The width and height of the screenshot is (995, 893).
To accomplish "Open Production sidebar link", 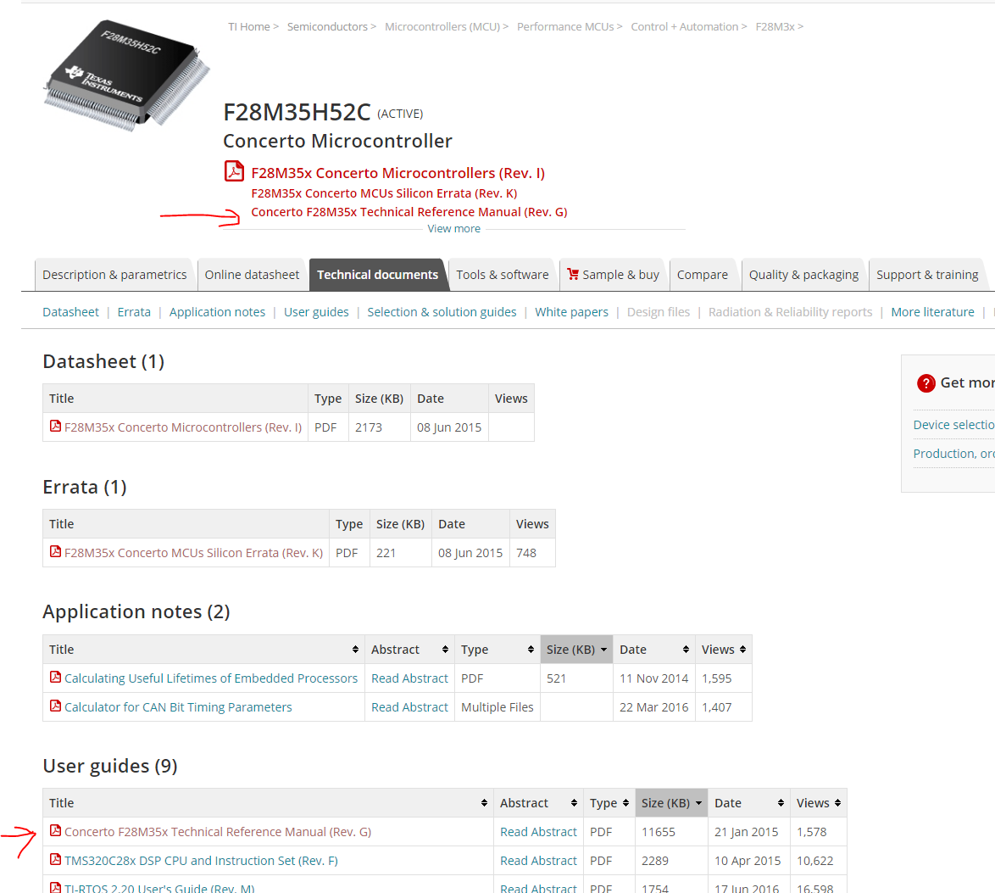I will (x=953, y=454).
